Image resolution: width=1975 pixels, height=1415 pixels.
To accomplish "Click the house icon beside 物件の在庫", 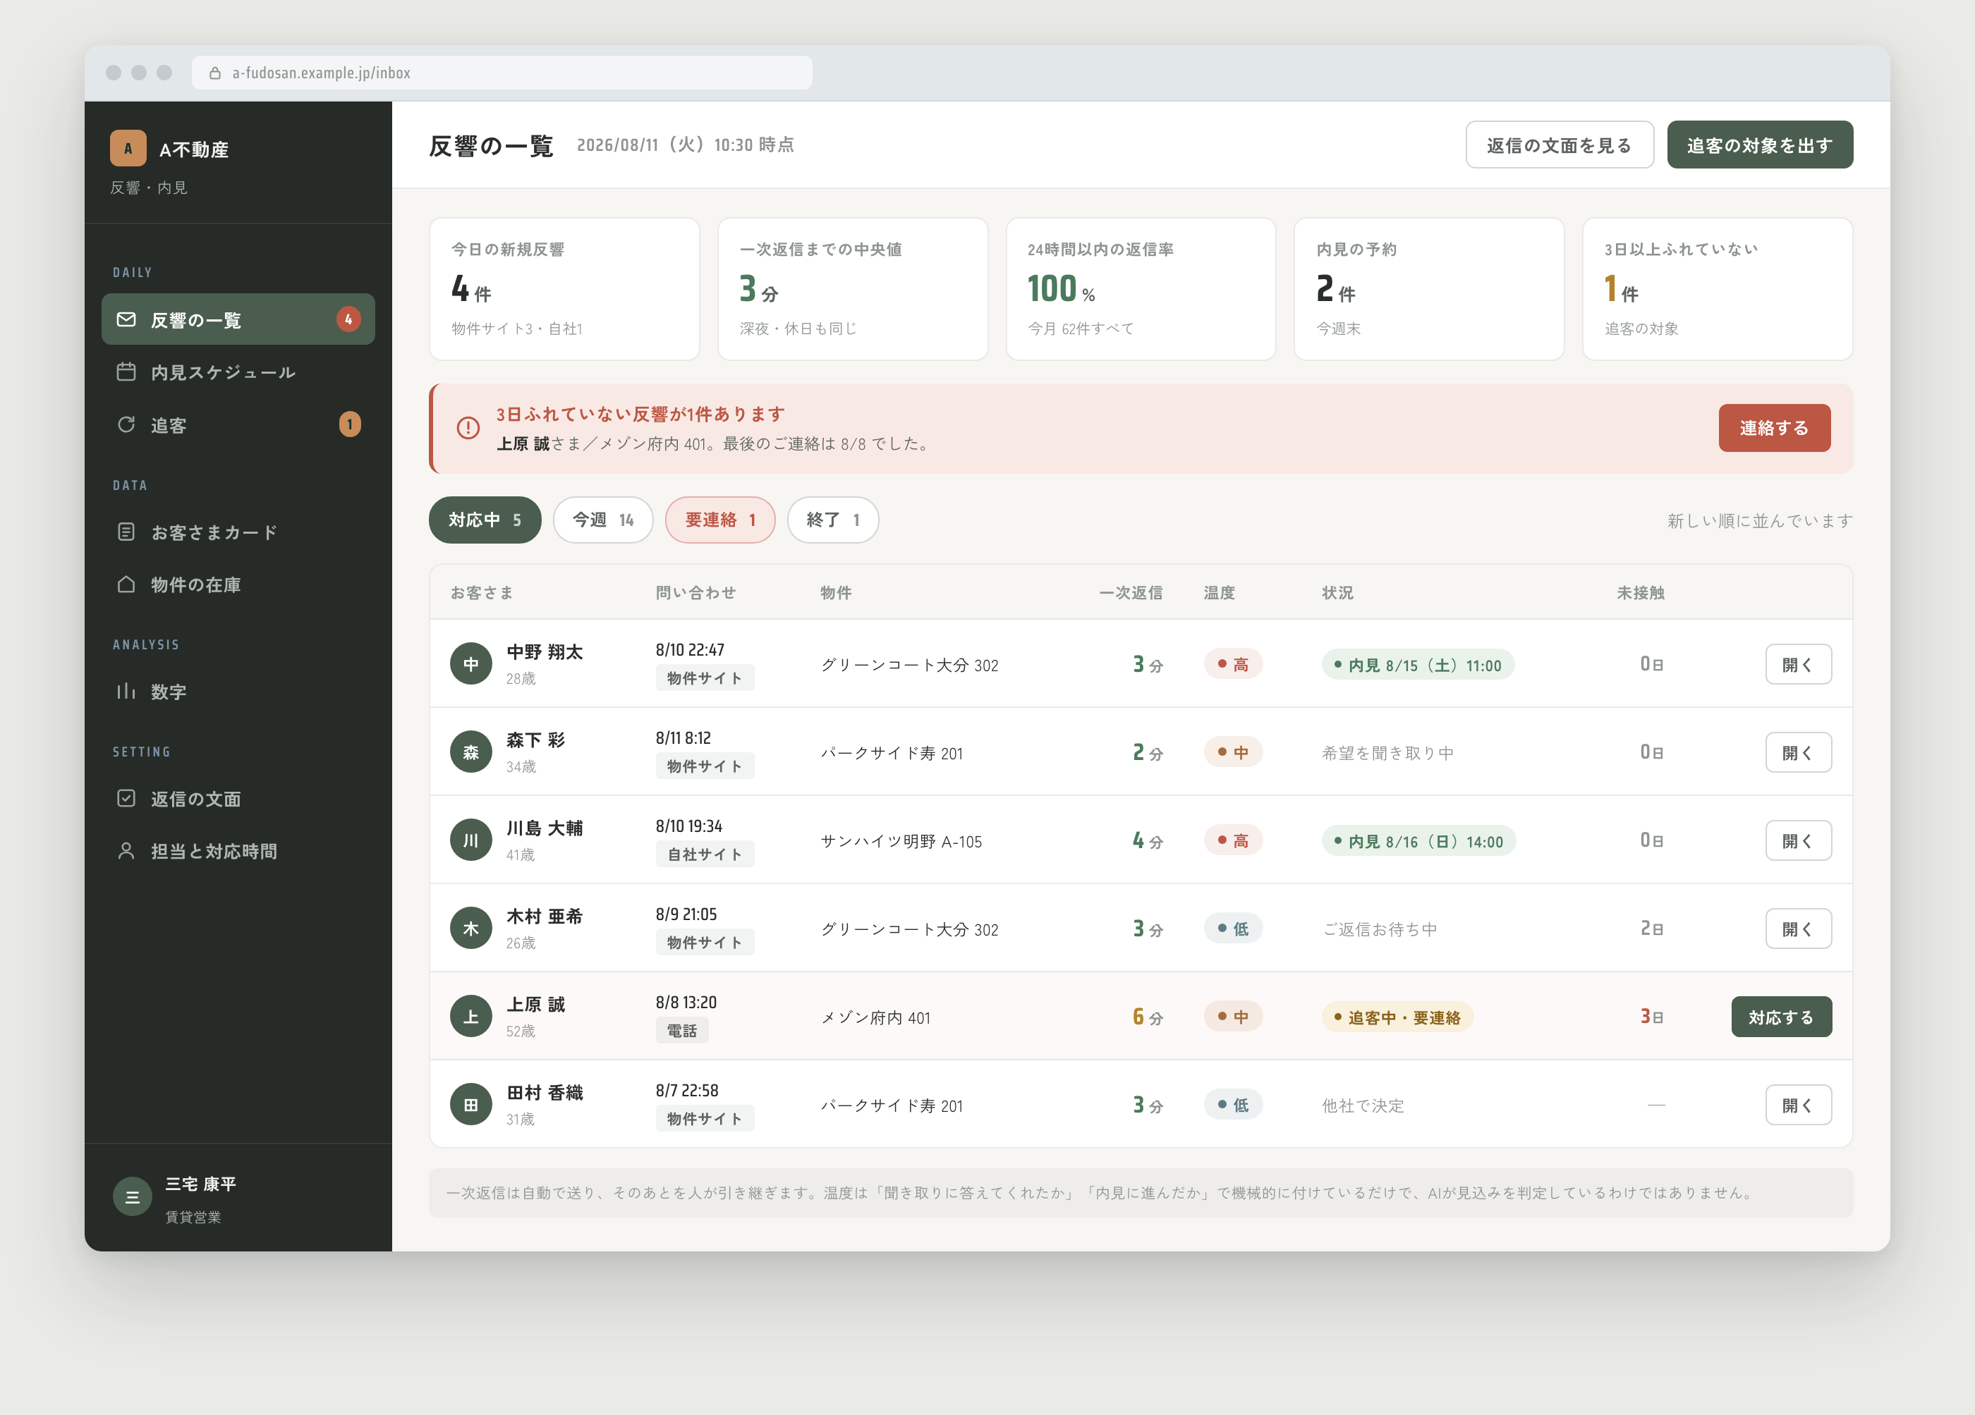I will (126, 584).
